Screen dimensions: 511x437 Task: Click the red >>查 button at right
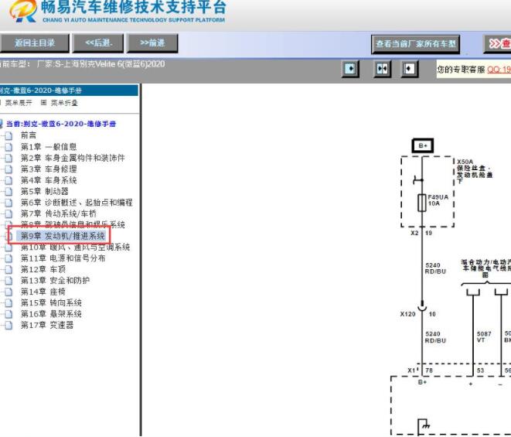point(498,43)
